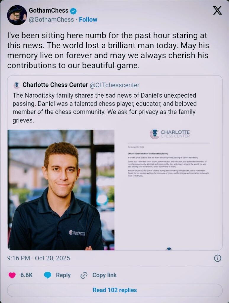Screen dimensions: 229x303
Task: Like the post with the heart icon
Action: click(12, 275)
